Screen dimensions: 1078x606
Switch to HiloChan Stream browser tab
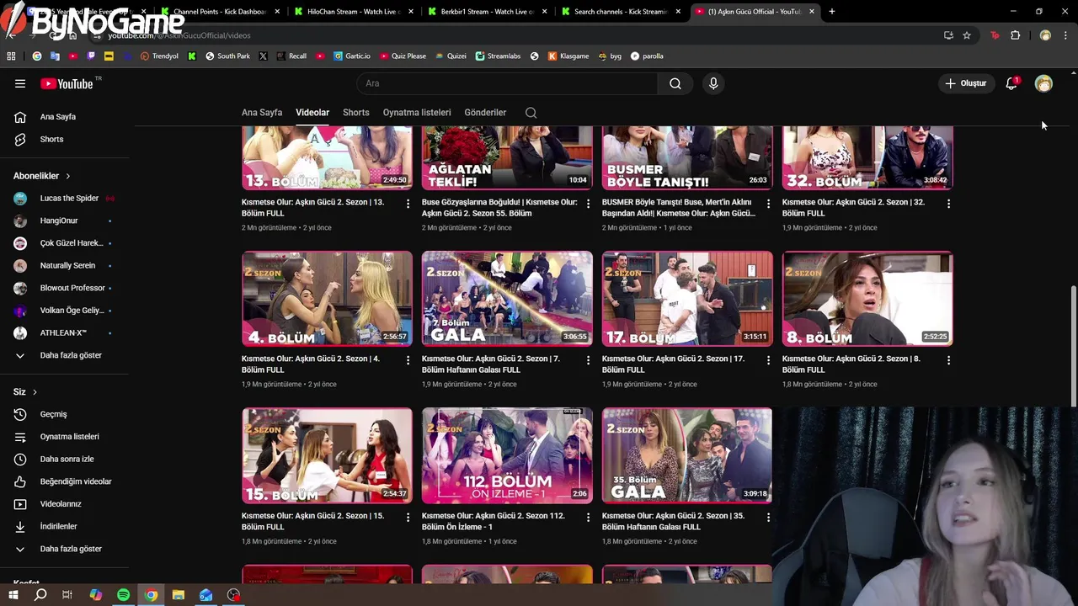(352, 12)
